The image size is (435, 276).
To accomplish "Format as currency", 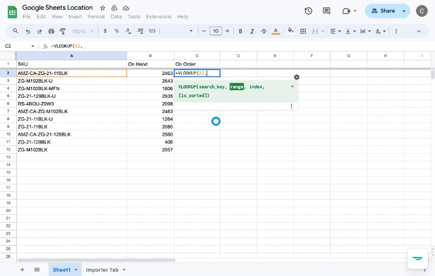I will click(105, 31).
